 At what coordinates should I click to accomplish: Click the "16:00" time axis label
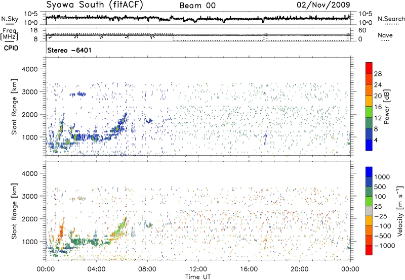249,269
